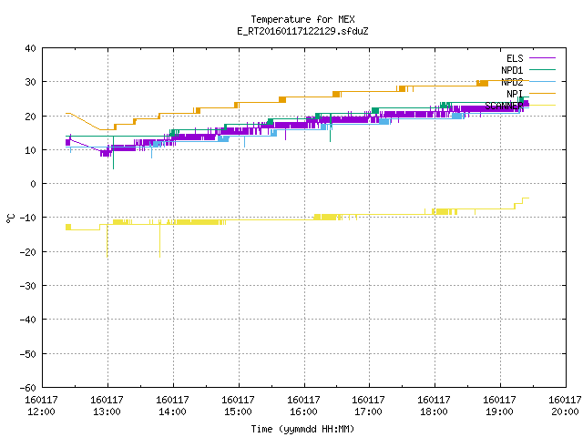Click the x-axis tick label 160117 17:00
This screenshot has height=437, width=583.
point(368,405)
